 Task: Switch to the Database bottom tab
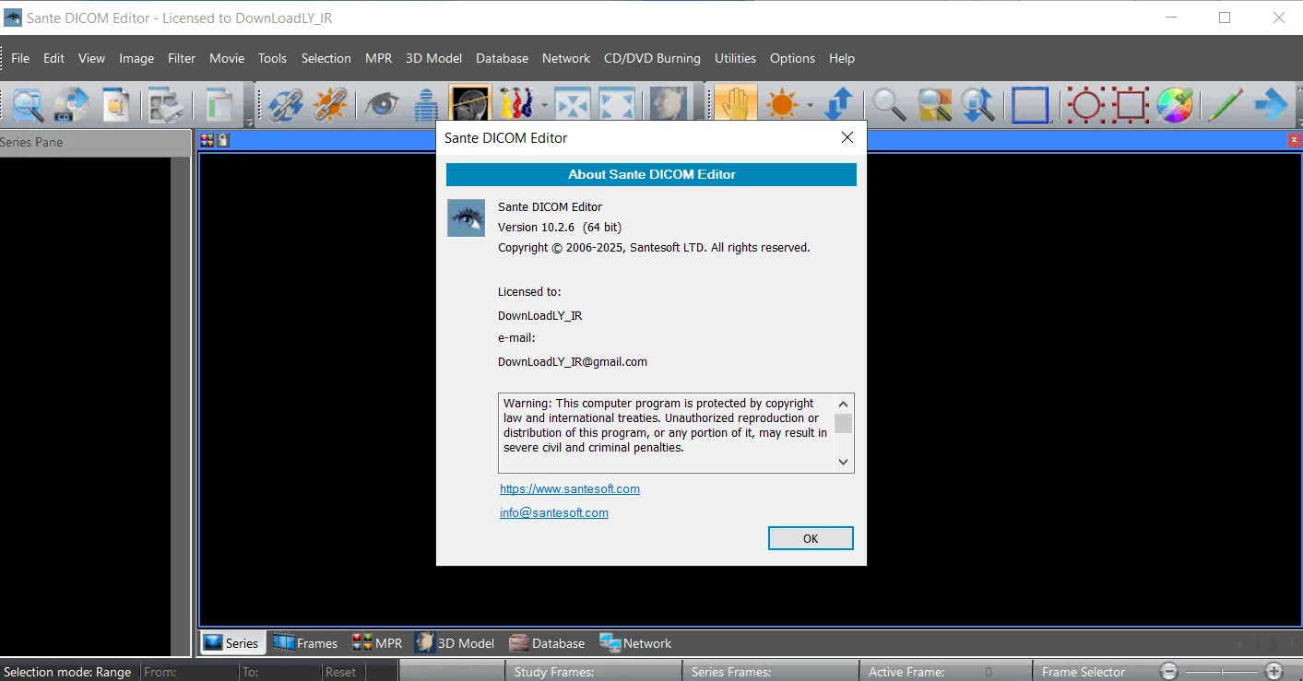[x=547, y=643]
